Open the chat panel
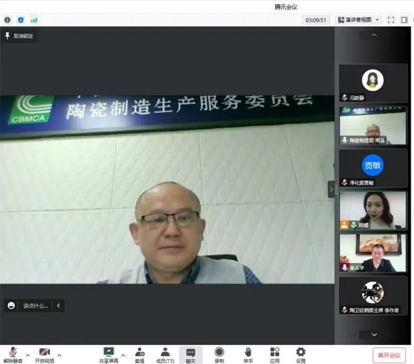 coord(190,355)
